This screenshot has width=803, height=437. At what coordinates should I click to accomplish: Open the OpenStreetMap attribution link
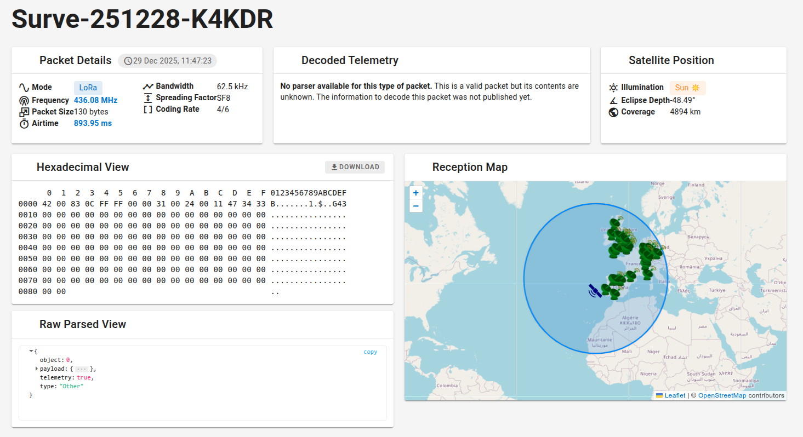pyautogui.click(x=722, y=395)
